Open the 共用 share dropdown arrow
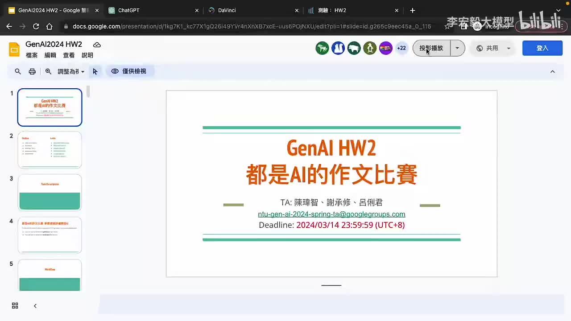Viewport: 571px width, 321px height. 509,48
